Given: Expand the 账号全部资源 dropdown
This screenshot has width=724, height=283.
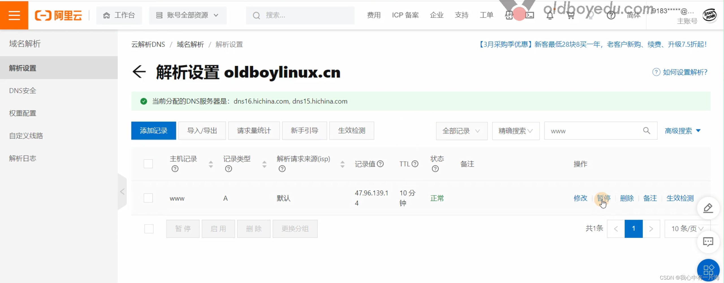Looking at the screenshot, I should coord(188,15).
